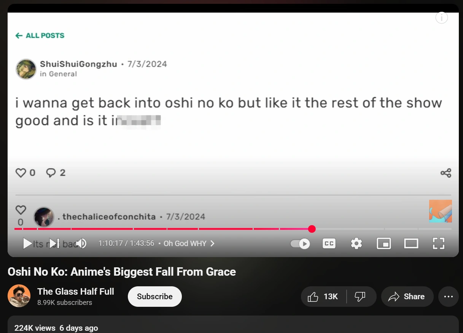Seek using the red progress bar marker

tap(312, 229)
